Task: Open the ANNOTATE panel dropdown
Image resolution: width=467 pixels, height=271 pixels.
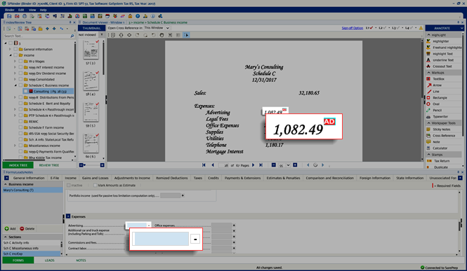Action: tap(461, 28)
